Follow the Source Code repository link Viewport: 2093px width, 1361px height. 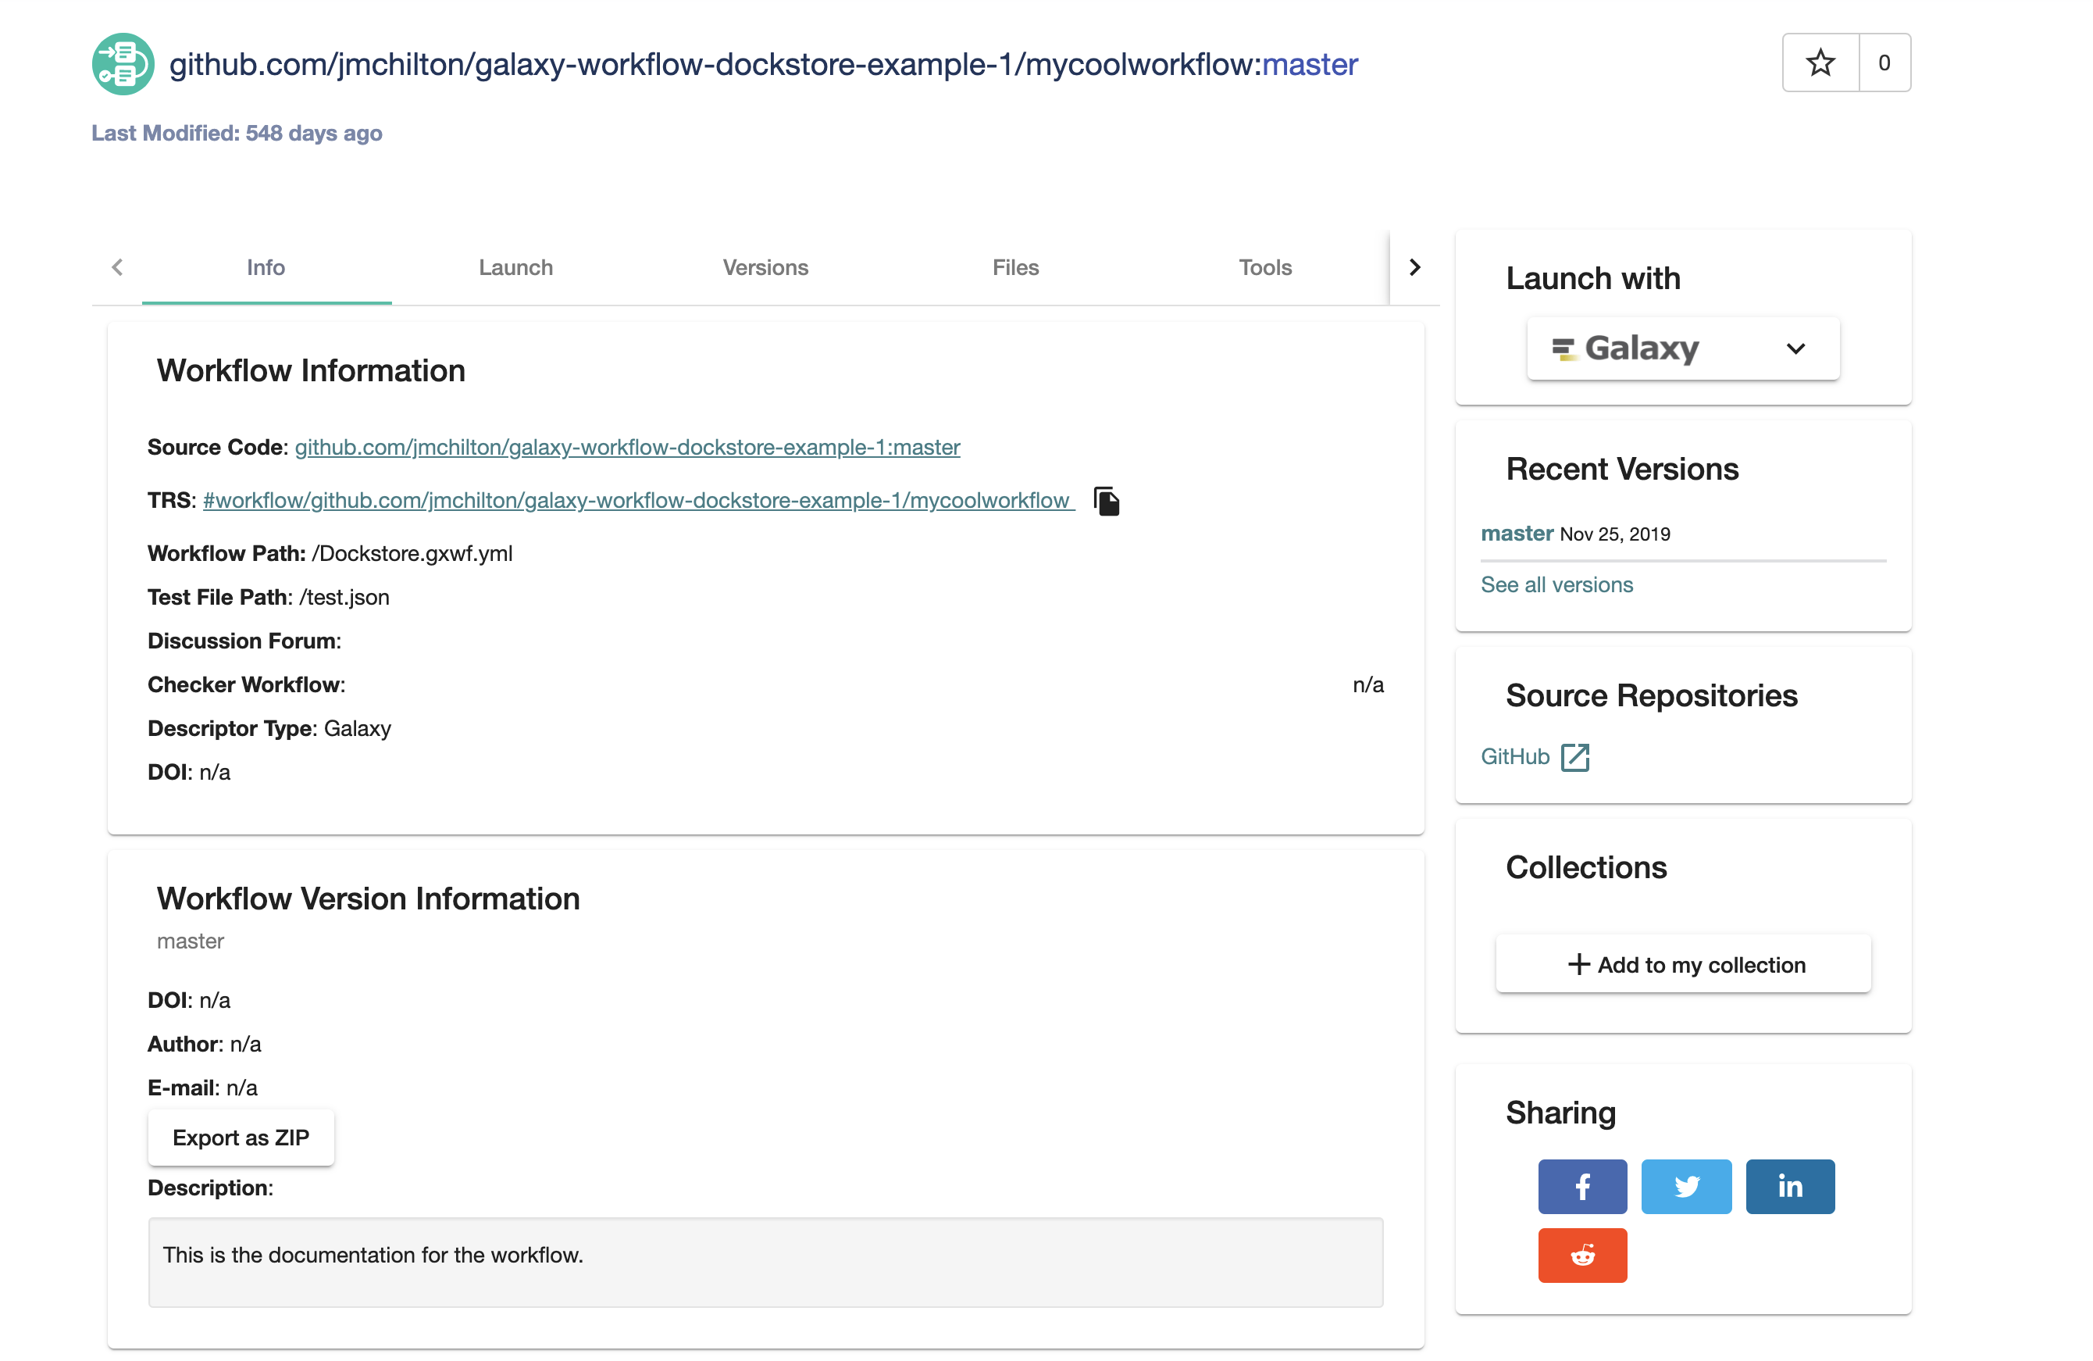(627, 447)
